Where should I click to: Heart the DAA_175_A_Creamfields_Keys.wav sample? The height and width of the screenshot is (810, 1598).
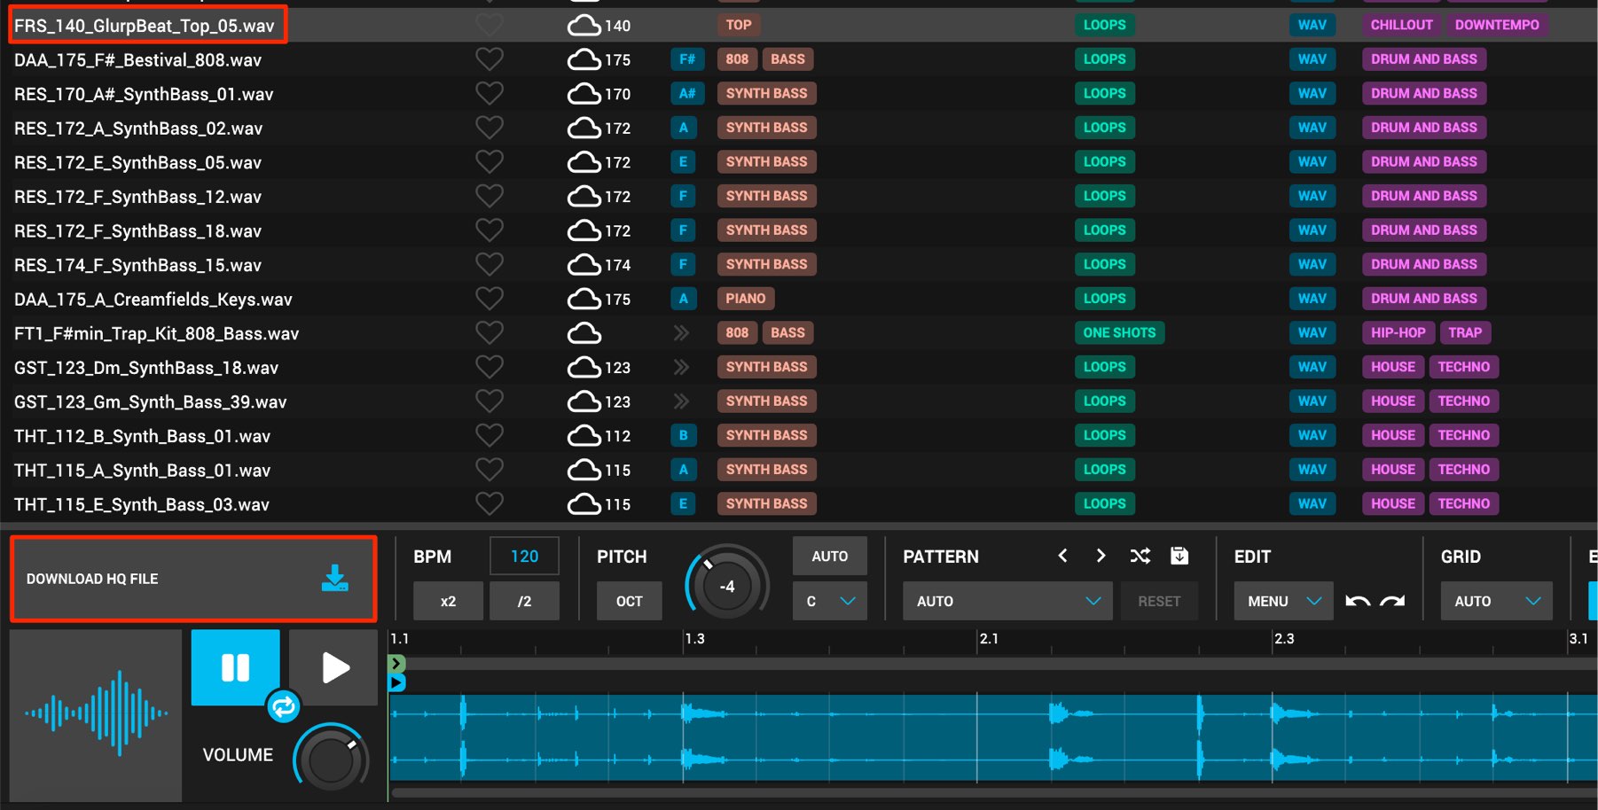pos(490,299)
